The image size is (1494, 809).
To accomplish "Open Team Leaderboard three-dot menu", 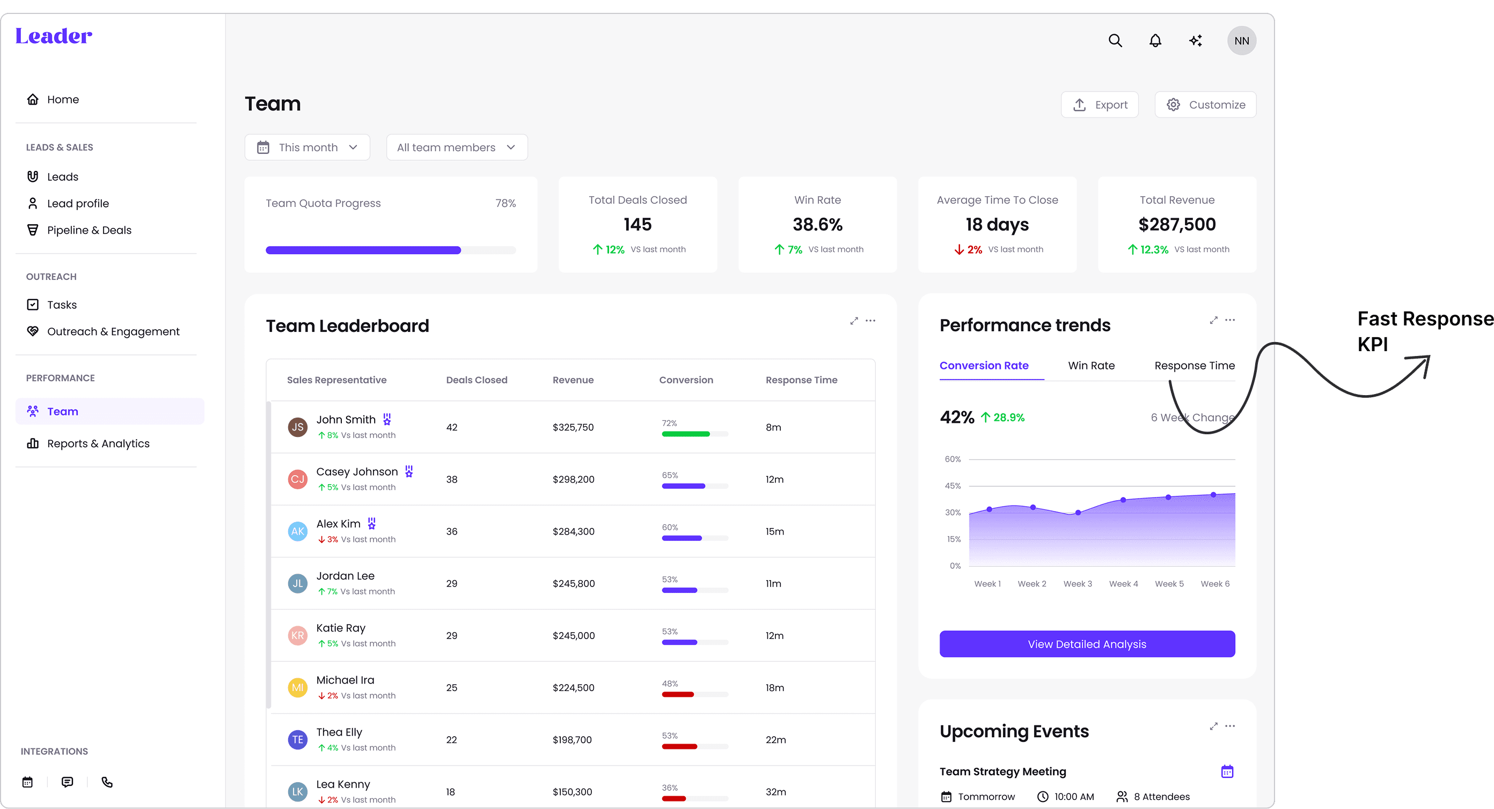I will pos(870,321).
